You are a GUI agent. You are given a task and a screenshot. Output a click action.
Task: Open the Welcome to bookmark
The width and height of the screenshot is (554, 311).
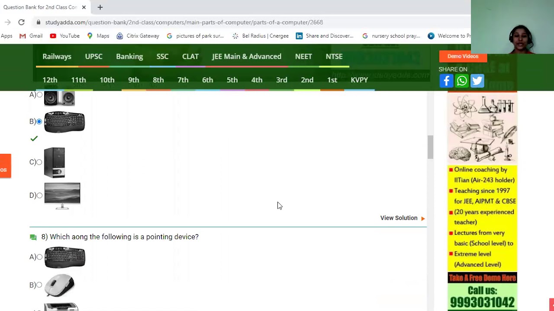449,36
